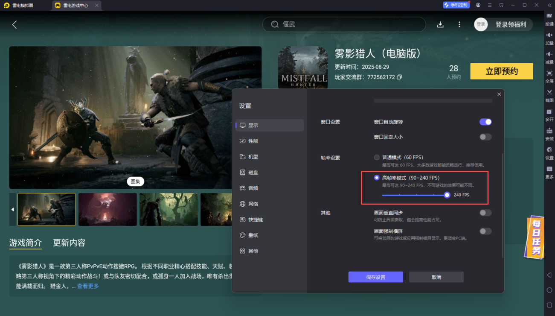Image resolution: width=555 pixels, height=316 pixels.
Task: Select the green forest gallery thumbnail
Action: pyautogui.click(x=169, y=209)
